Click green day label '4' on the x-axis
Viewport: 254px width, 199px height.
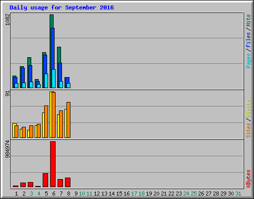click(39, 194)
